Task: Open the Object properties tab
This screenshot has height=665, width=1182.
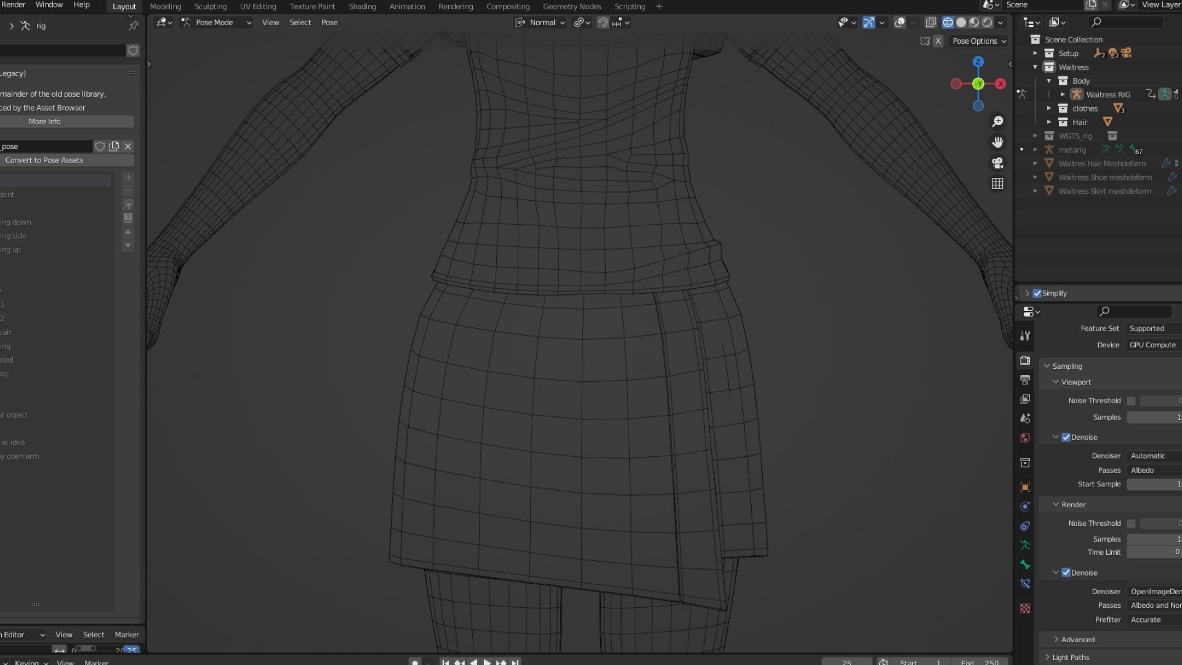Action: [x=1025, y=487]
